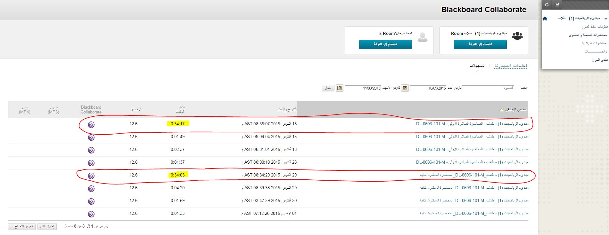Viewport: 609px width, 235px height.
Task: Click the search text field containing المباشرة
Action: tap(488, 88)
